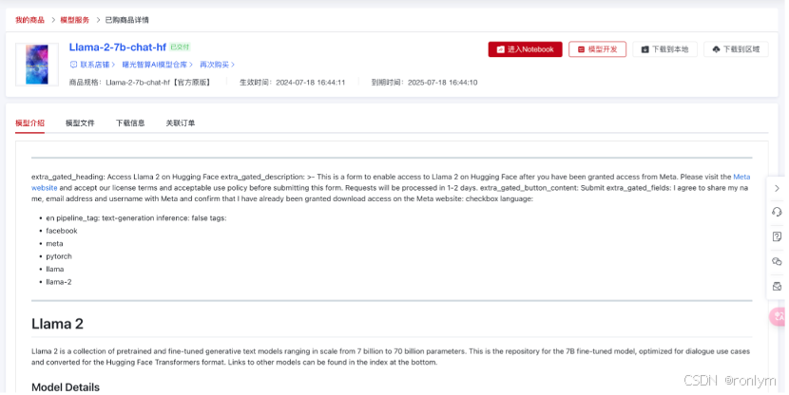Screen dimensions: 789x395
Task: Click the 再次购买 link
Action: [x=217, y=65]
